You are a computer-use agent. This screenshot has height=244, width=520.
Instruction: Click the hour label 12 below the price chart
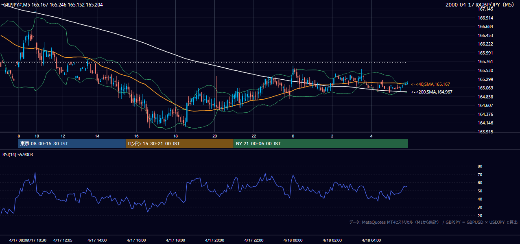[x=63, y=136]
